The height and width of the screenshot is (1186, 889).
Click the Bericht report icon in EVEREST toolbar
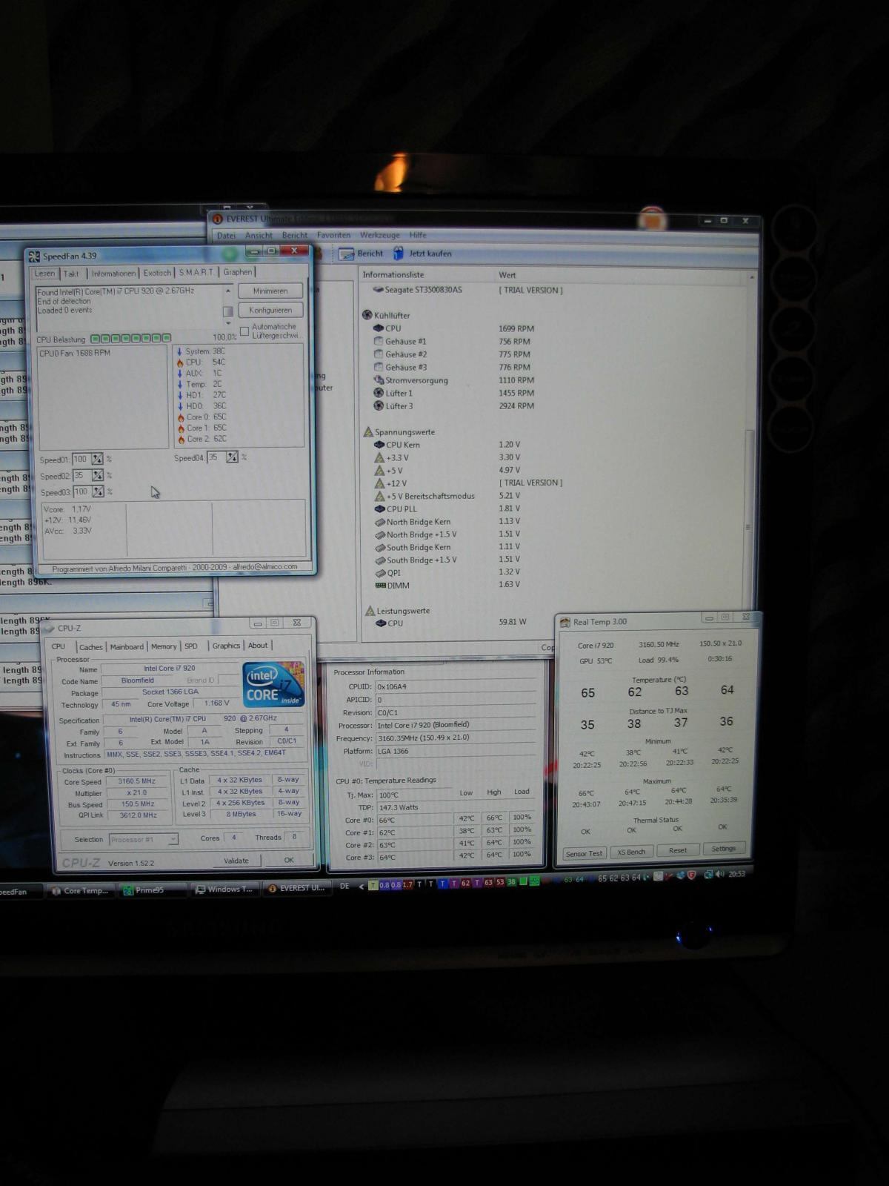point(346,254)
